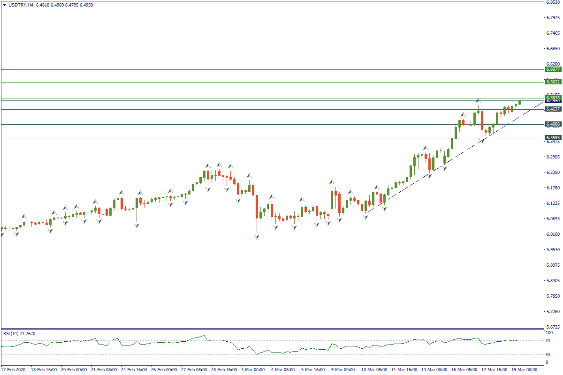Select the up fractal above the 9 Mar spike
563x375 pixels.
(x=332, y=182)
